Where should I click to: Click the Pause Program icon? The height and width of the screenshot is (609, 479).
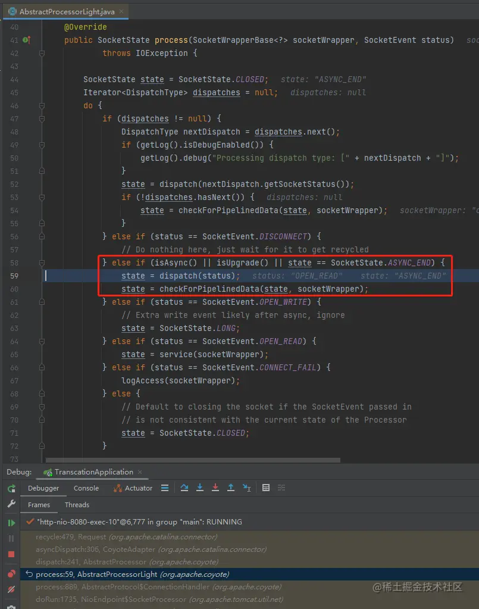[x=11, y=538]
